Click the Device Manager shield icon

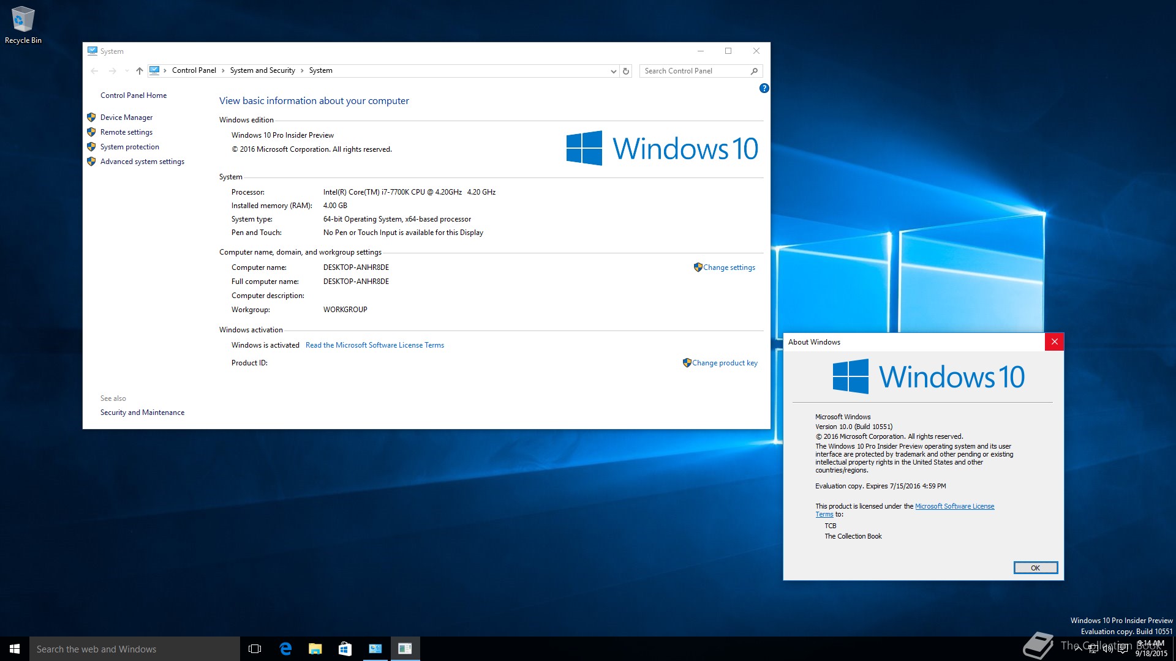(91, 117)
